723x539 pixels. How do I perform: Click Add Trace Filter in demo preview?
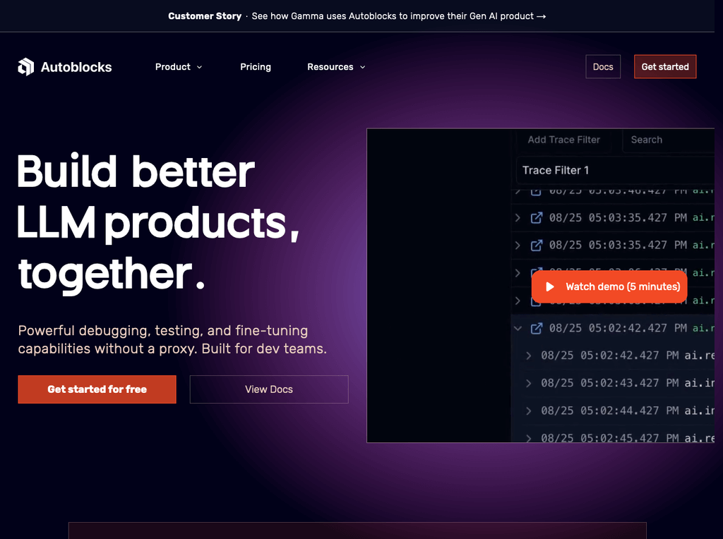pyautogui.click(x=563, y=140)
